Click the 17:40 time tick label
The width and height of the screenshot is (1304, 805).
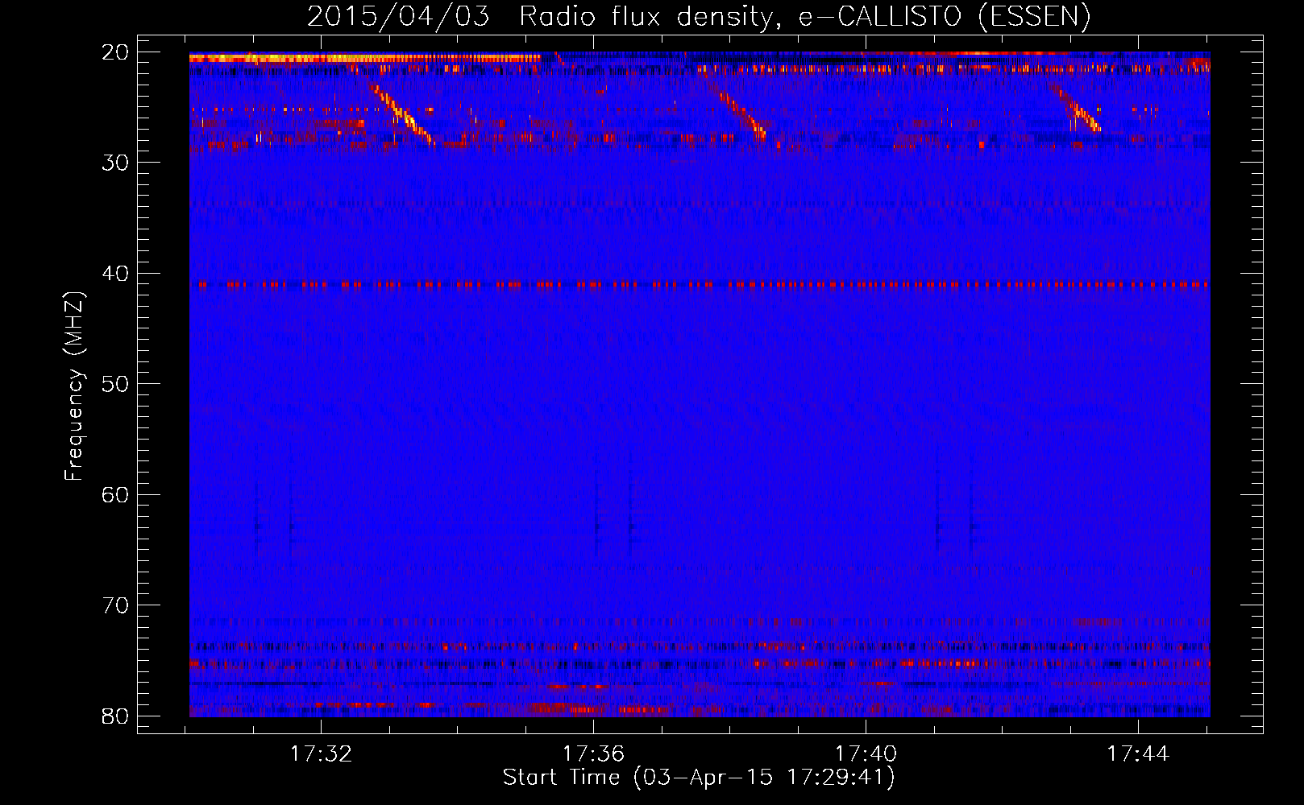click(x=866, y=754)
